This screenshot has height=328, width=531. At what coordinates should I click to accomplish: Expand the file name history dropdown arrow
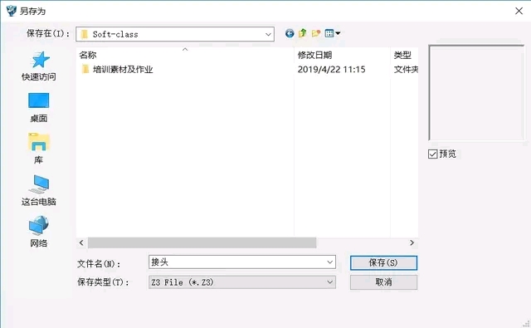pyautogui.click(x=330, y=262)
